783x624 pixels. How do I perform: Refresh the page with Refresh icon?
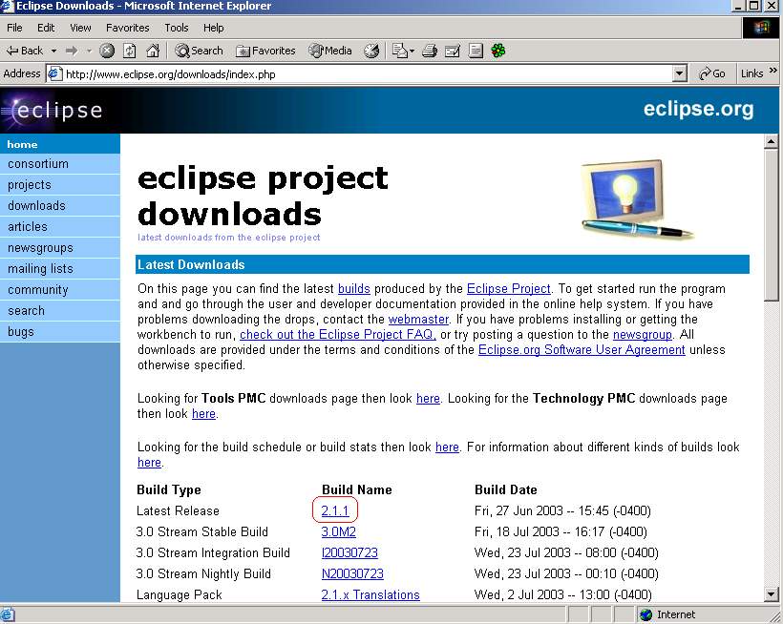tap(129, 51)
